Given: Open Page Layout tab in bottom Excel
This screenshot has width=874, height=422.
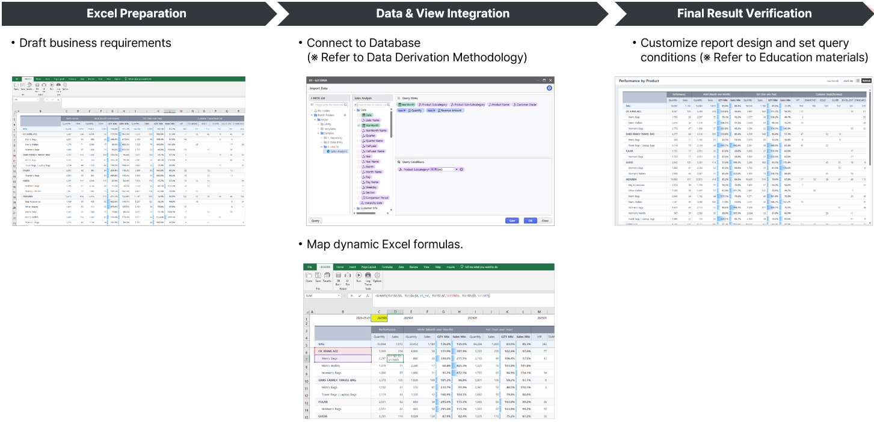Looking at the screenshot, I should [x=369, y=267].
